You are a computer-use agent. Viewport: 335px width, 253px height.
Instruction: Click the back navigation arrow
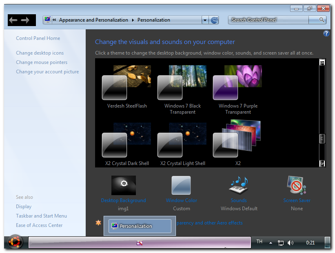[13, 20]
